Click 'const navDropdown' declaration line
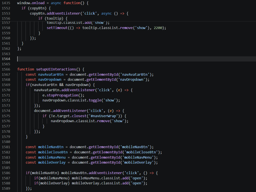256x192 pixels. tap(87, 80)
